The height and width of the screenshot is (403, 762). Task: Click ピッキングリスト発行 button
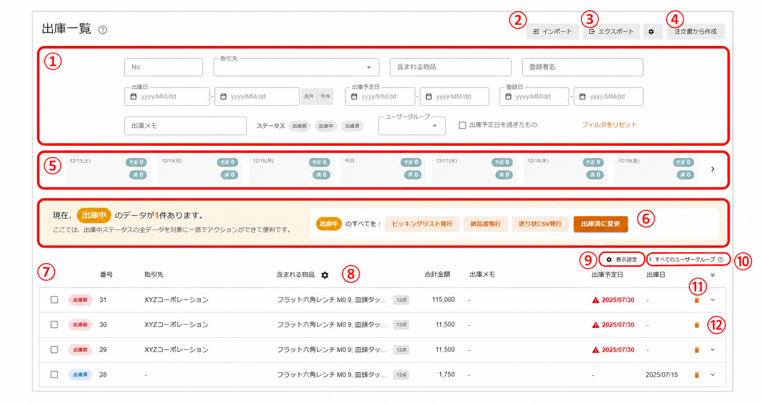[422, 224]
